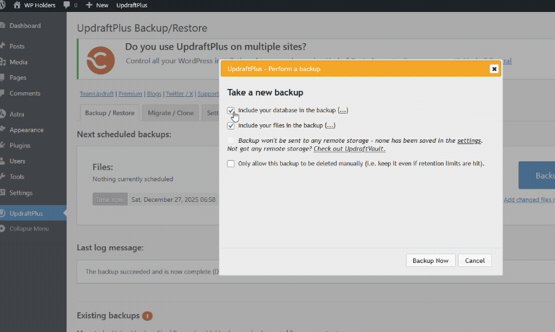Toggle Only allow manual deletion checkbox
The width and height of the screenshot is (555, 332).
pos(231,163)
